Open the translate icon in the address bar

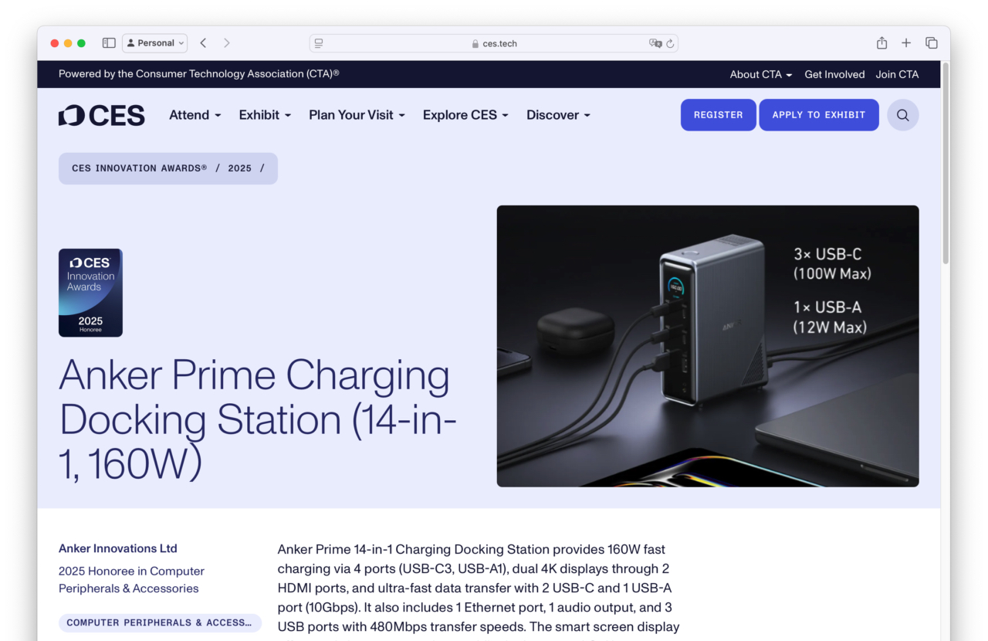pyautogui.click(x=655, y=43)
